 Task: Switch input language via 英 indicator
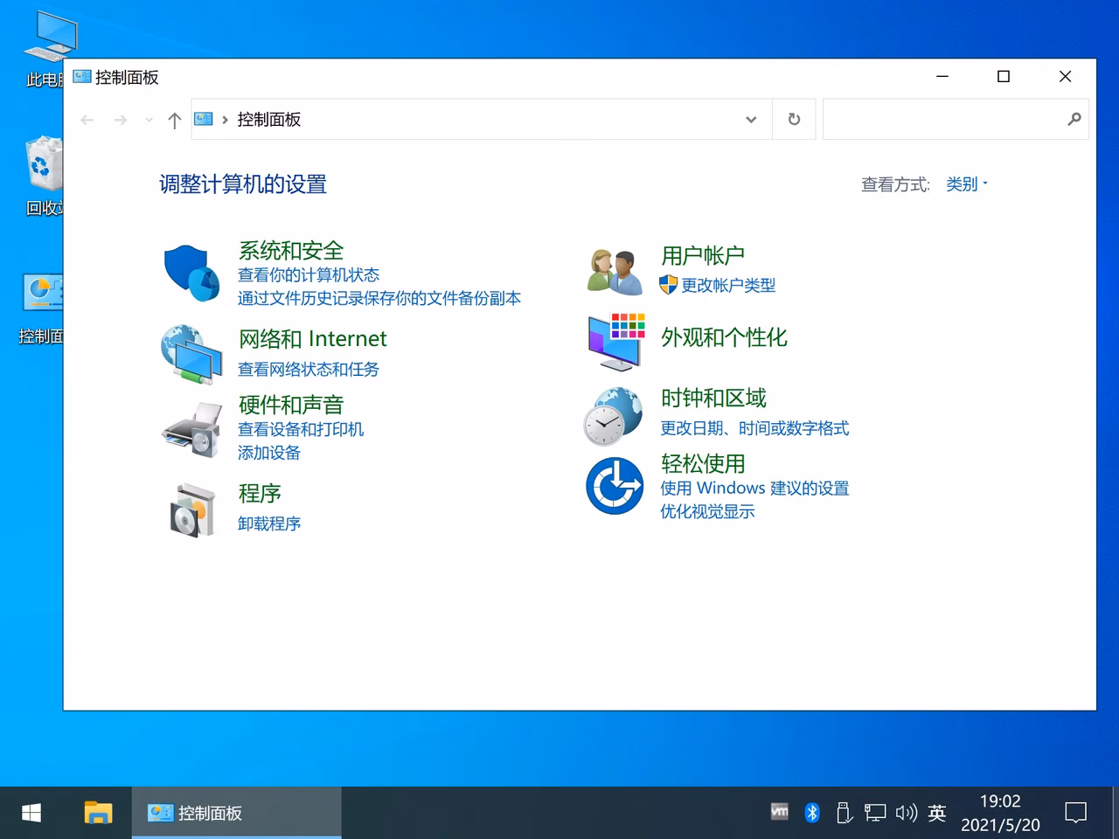(x=937, y=813)
